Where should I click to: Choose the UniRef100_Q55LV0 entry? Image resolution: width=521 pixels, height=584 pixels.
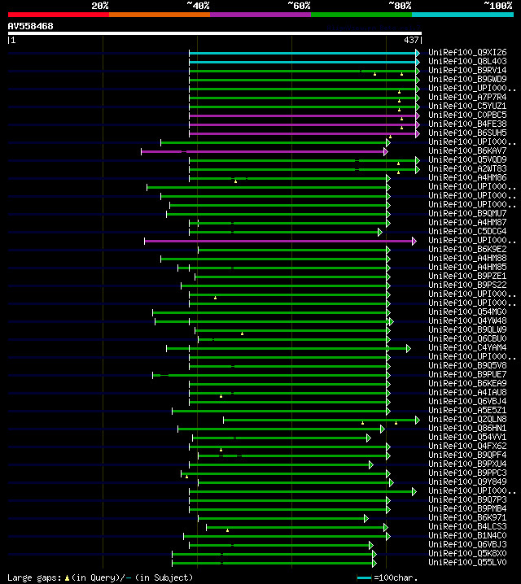pyautogui.click(x=467, y=562)
